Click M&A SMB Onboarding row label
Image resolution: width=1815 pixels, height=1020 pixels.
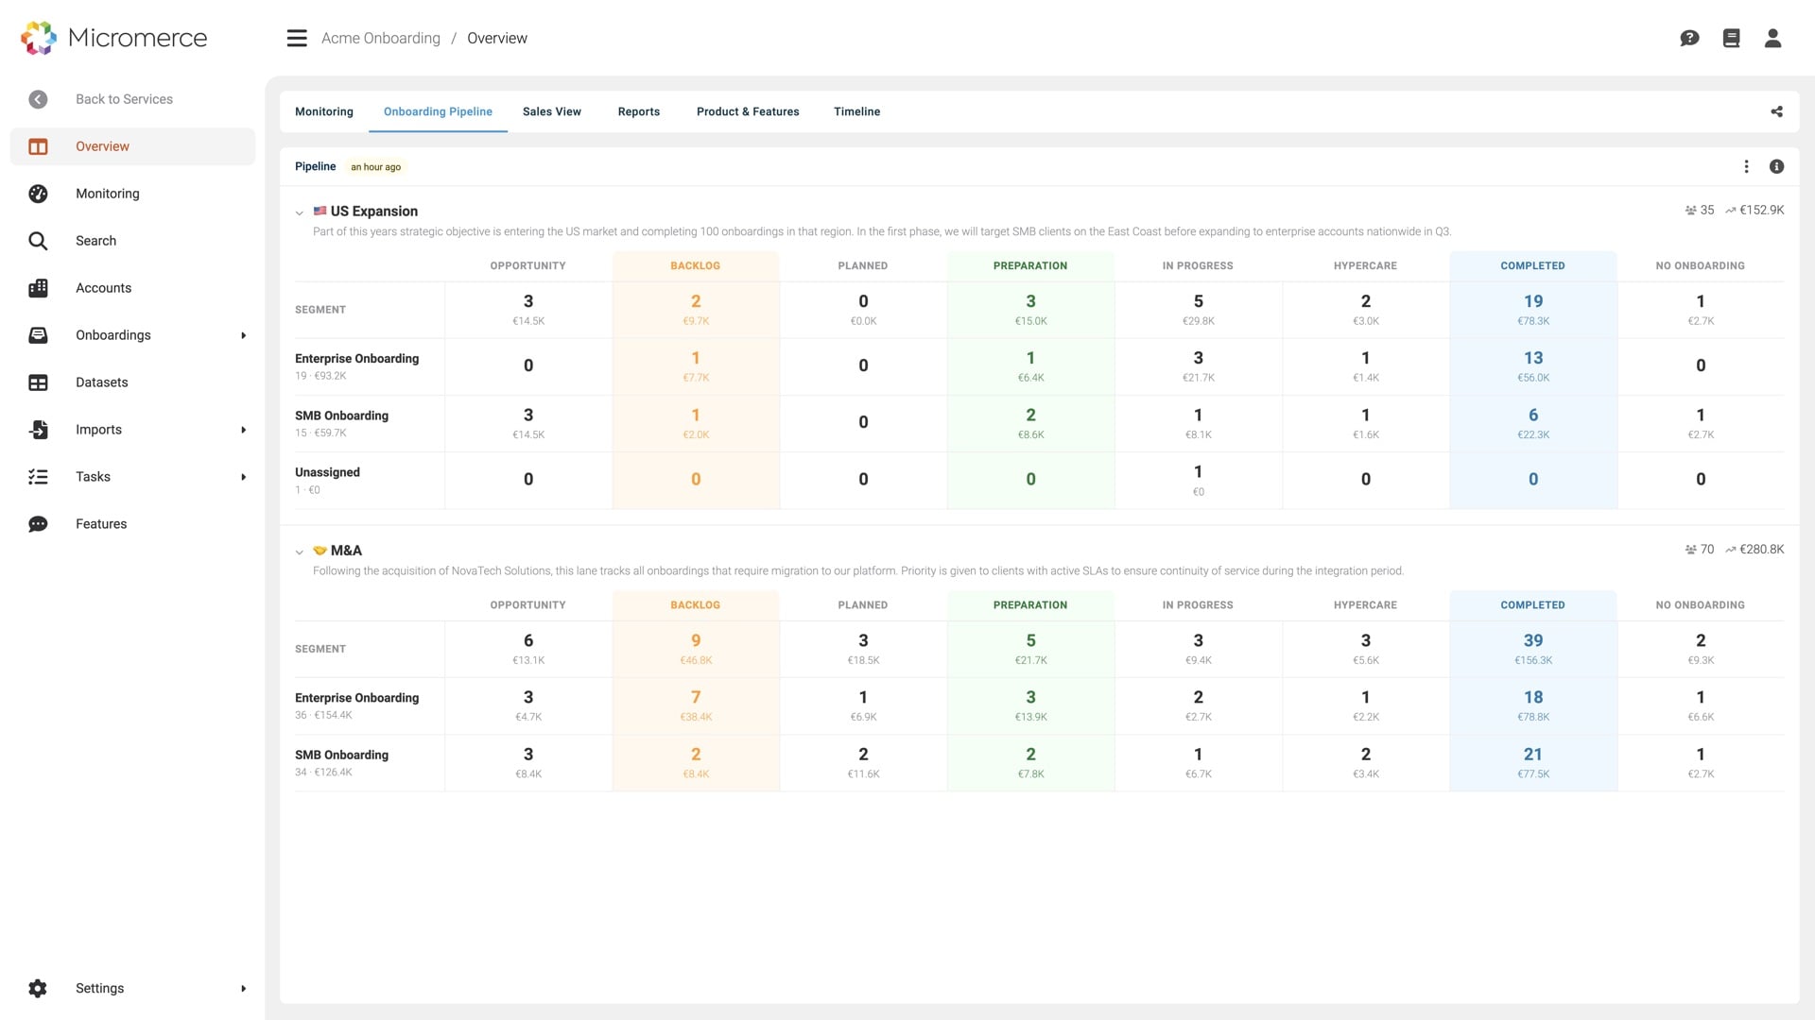click(x=341, y=755)
